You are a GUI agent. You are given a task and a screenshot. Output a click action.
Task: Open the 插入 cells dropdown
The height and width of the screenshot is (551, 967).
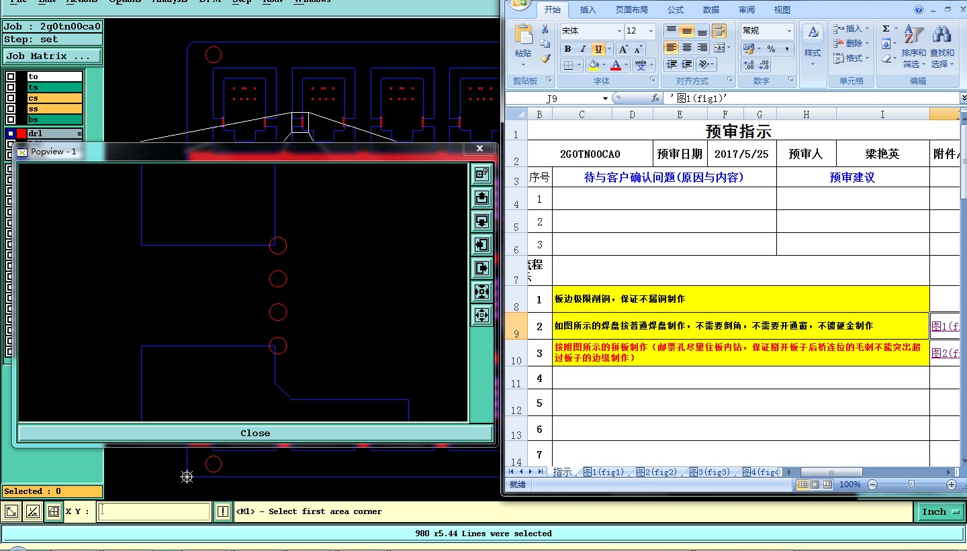point(867,29)
